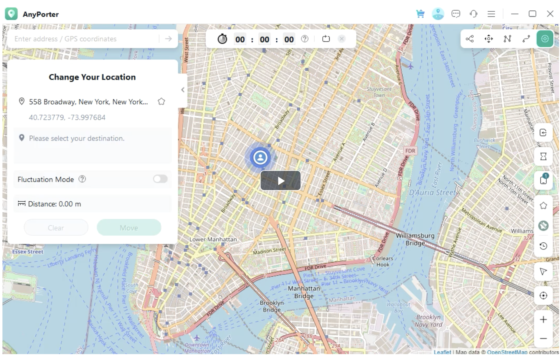
Task: Open the hamburger menu
Action: pyautogui.click(x=491, y=14)
